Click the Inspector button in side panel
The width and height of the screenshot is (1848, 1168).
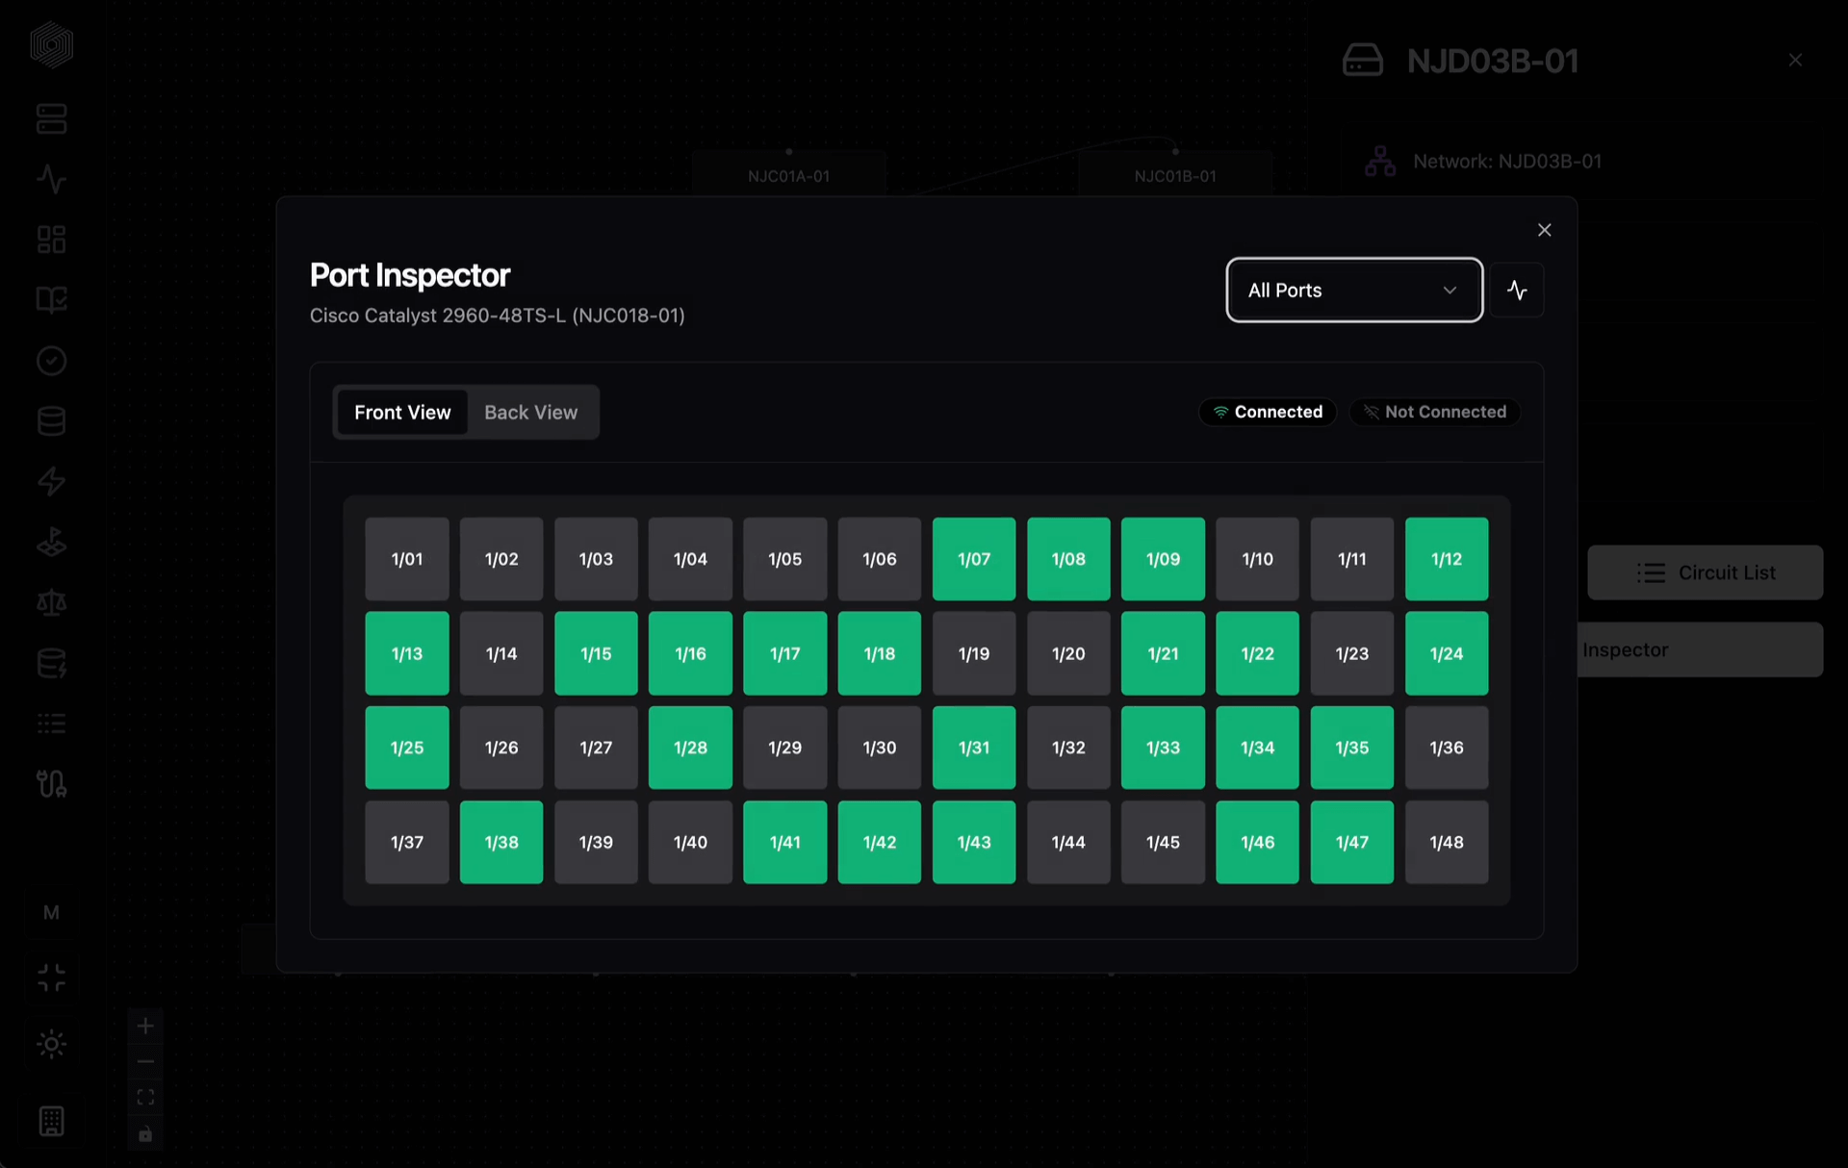(1699, 649)
